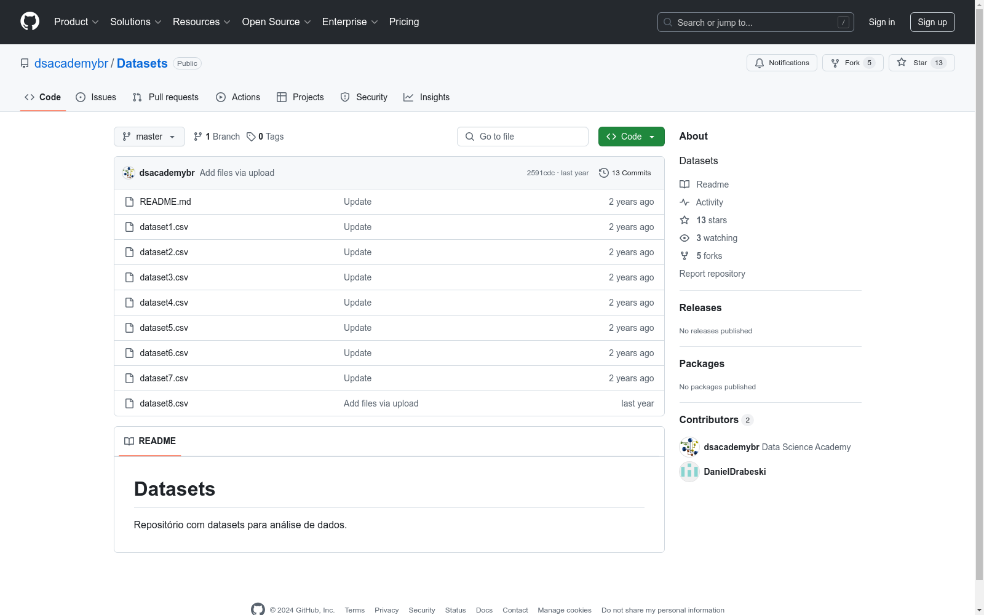
Task: Click the GitHub mark in the footer
Action: [x=258, y=609]
